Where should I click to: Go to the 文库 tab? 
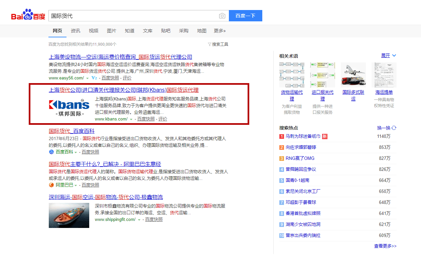[148, 31]
